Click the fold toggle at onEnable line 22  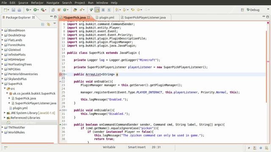click(x=60, y=81)
